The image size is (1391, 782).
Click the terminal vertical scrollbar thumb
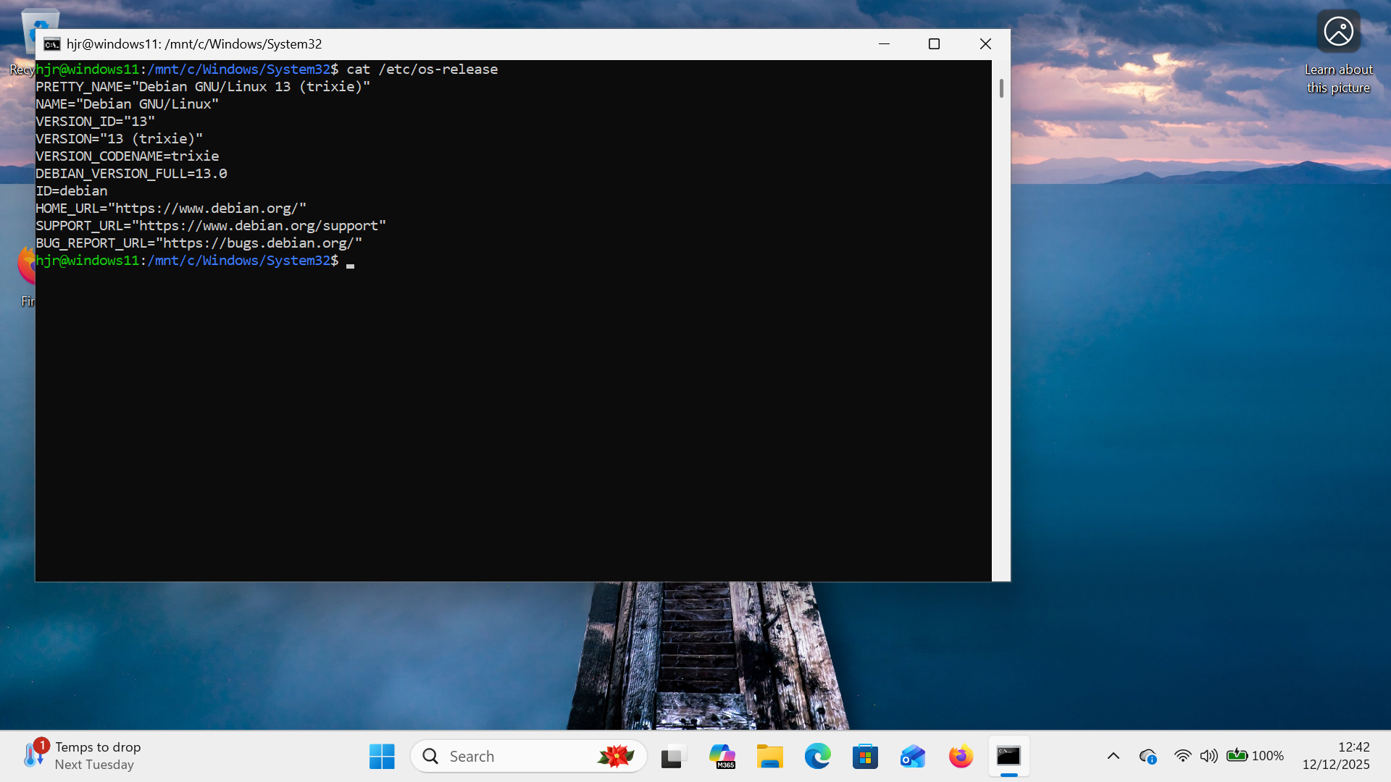(1001, 88)
